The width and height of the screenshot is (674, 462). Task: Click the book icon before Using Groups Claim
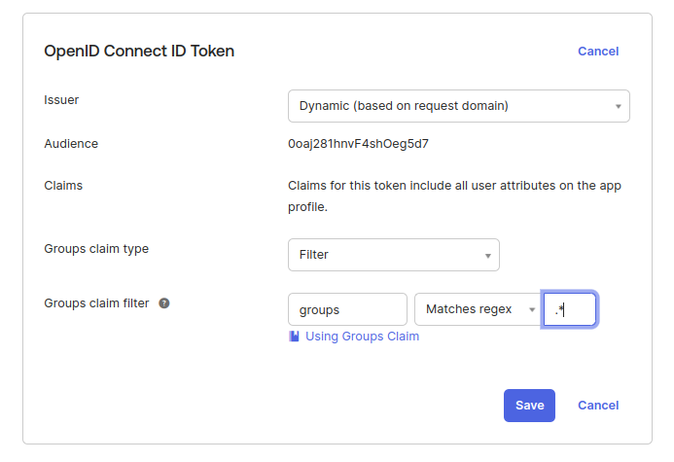coord(294,337)
